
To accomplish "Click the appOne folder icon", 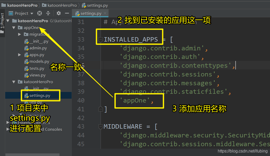I will pyautogui.click(x=20, y=28).
